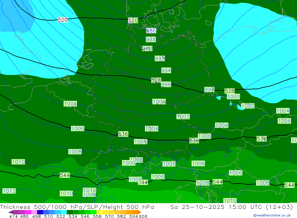Click the yellow legend swatch above 558
The height and width of the screenshot is (218, 297).
(99, 212)
